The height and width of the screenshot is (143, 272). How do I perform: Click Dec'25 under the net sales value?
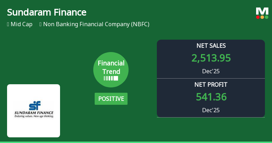pos(211,71)
